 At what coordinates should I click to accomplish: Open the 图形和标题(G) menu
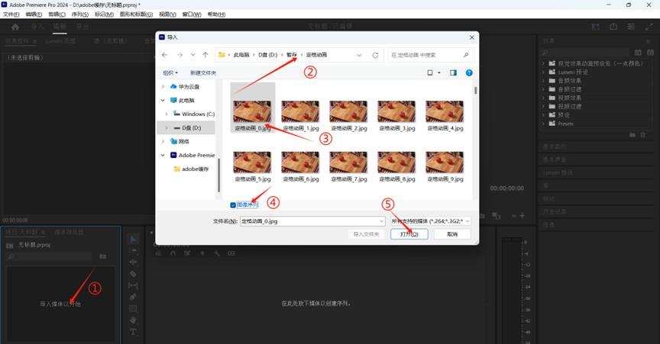(136, 14)
